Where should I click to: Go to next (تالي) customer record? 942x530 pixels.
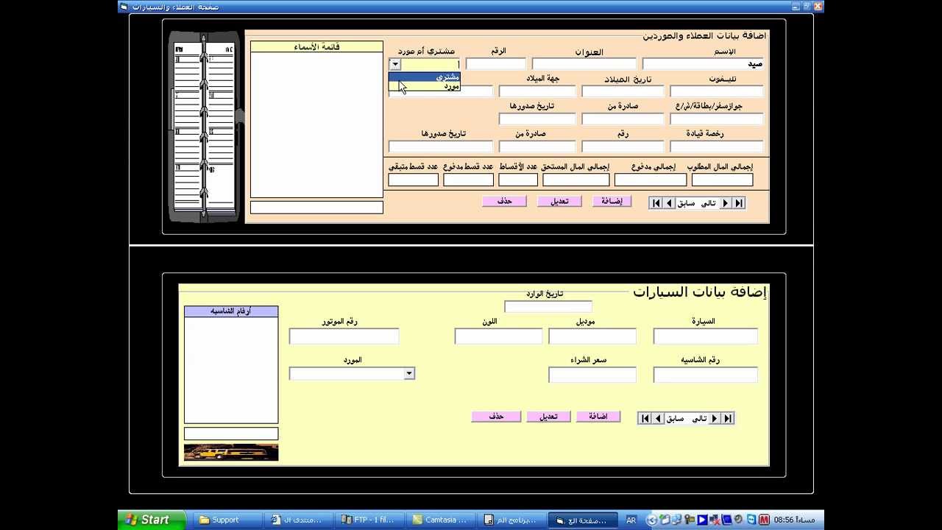point(725,203)
